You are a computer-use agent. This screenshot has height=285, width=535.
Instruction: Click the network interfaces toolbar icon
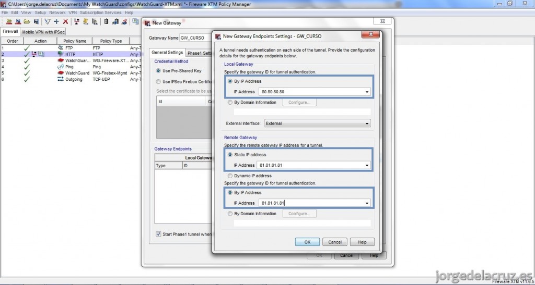[77, 22]
